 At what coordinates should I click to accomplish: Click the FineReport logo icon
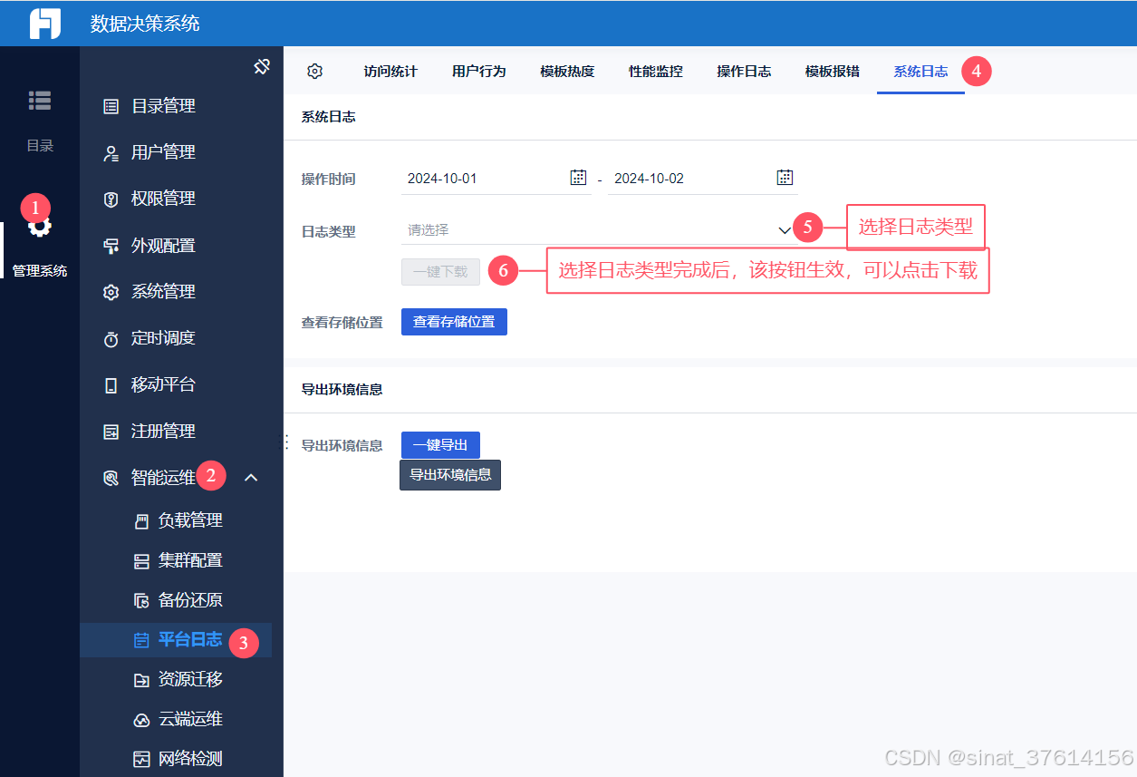(44, 23)
